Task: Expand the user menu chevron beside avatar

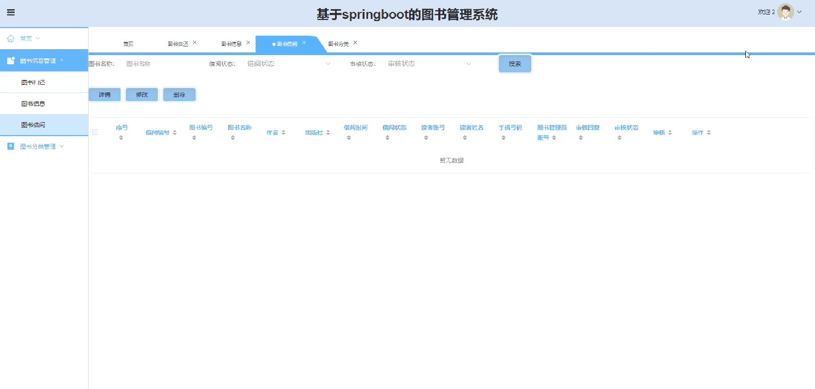Action: coord(800,12)
